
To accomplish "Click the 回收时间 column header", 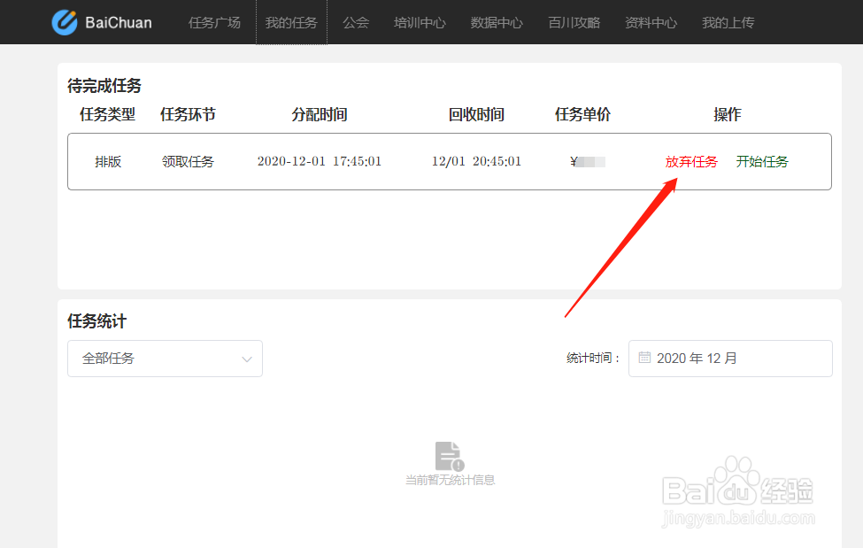I will click(476, 114).
